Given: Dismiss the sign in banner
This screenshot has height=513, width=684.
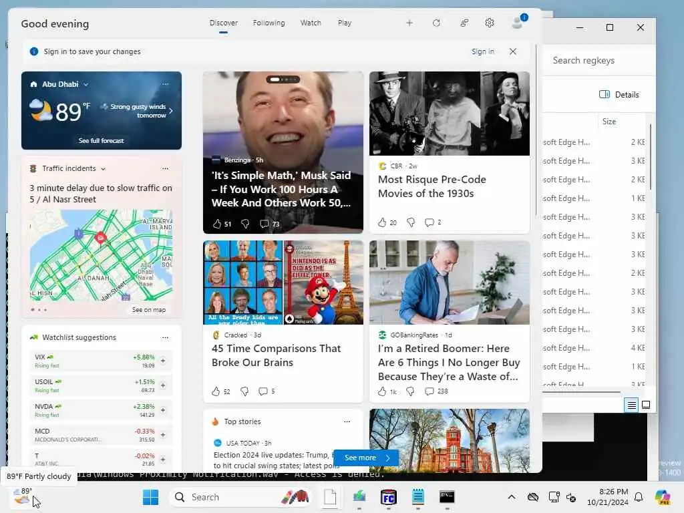Looking at the screenshot, I should click(x=513, y=51).
